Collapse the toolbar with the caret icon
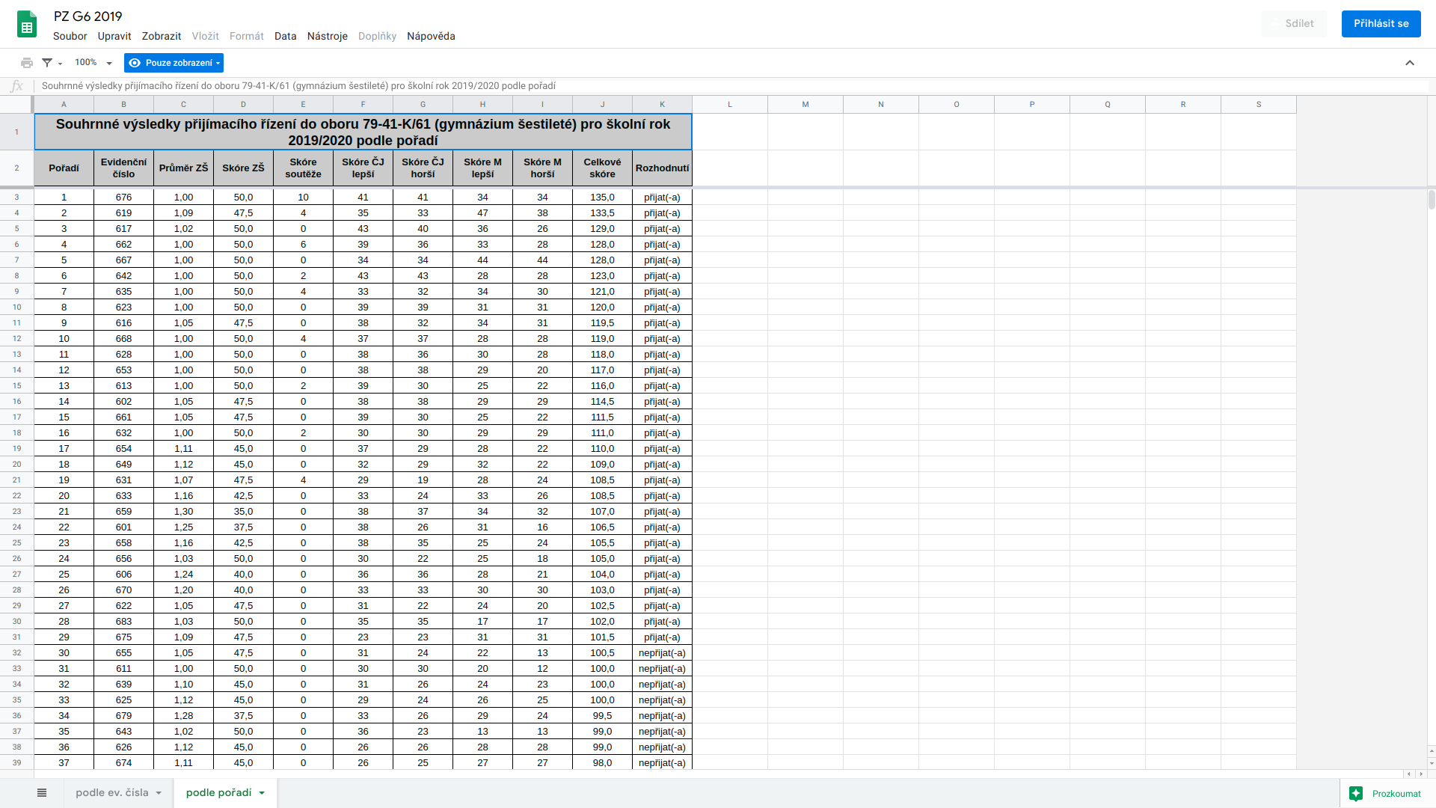 pos(1409,63)
